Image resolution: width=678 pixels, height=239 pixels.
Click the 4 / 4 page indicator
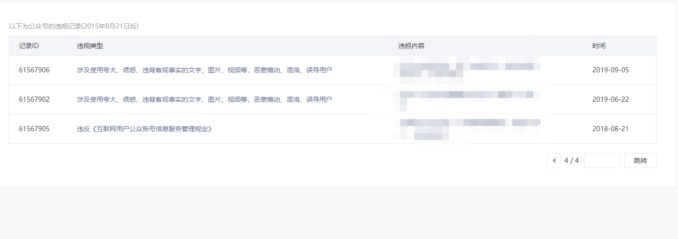click(x=572, y=161)
